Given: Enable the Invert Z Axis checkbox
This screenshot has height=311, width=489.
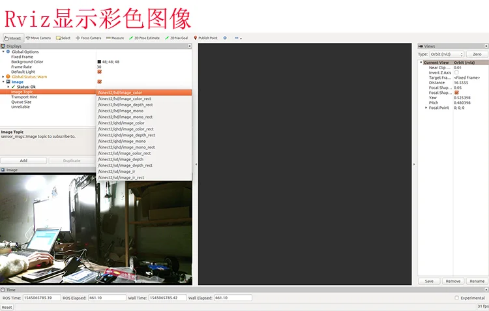Looking at the screenshot, I should click(x=456, y=72).
